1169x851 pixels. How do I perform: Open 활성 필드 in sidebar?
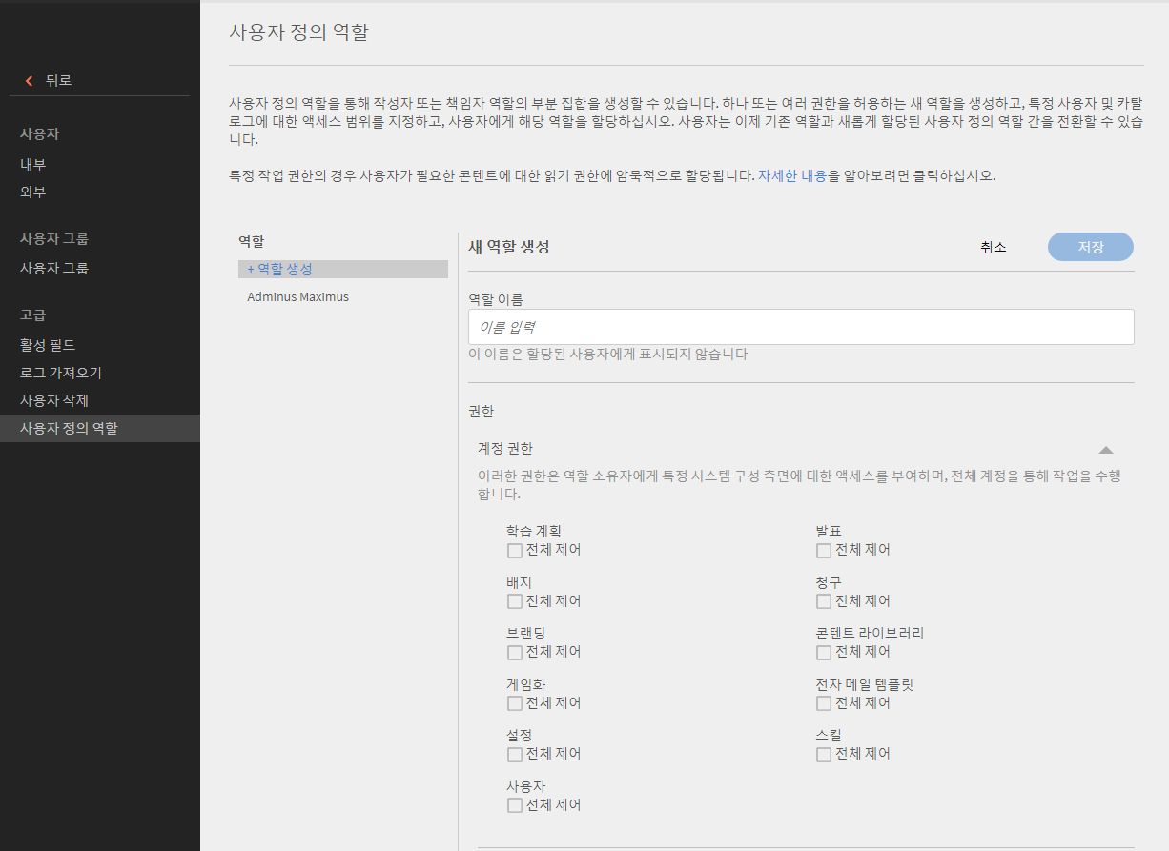(48, 344)
